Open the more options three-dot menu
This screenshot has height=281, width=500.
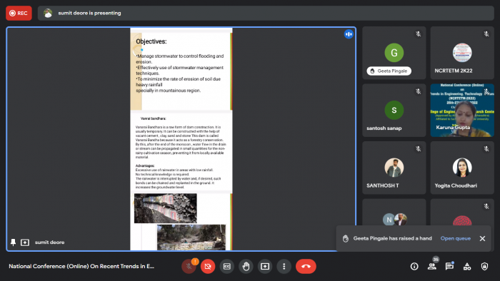(x=284, y=266)
